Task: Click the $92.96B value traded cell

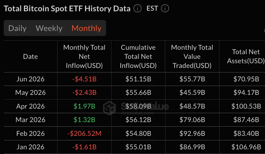Action: [192, 133]
